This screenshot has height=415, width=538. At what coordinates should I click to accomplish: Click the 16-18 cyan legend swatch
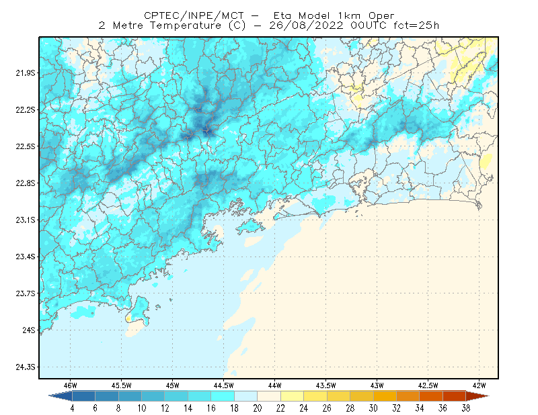(x=223, y=396)
